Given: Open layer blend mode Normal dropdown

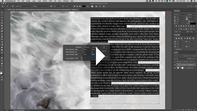Looking at the screenshot, I should 180,59.
